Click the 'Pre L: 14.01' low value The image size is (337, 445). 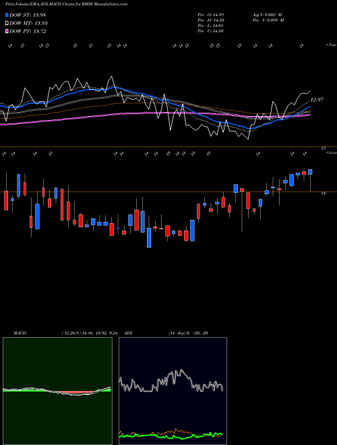[x=210, y=26]
